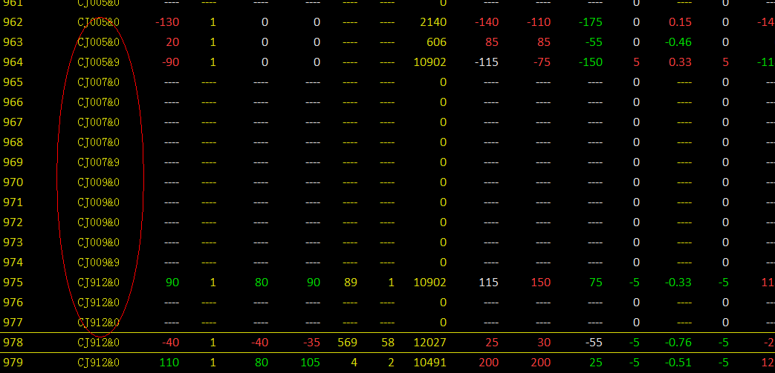
Task: Select the 12027 value in row 978
Action: (x=429, y=343)
